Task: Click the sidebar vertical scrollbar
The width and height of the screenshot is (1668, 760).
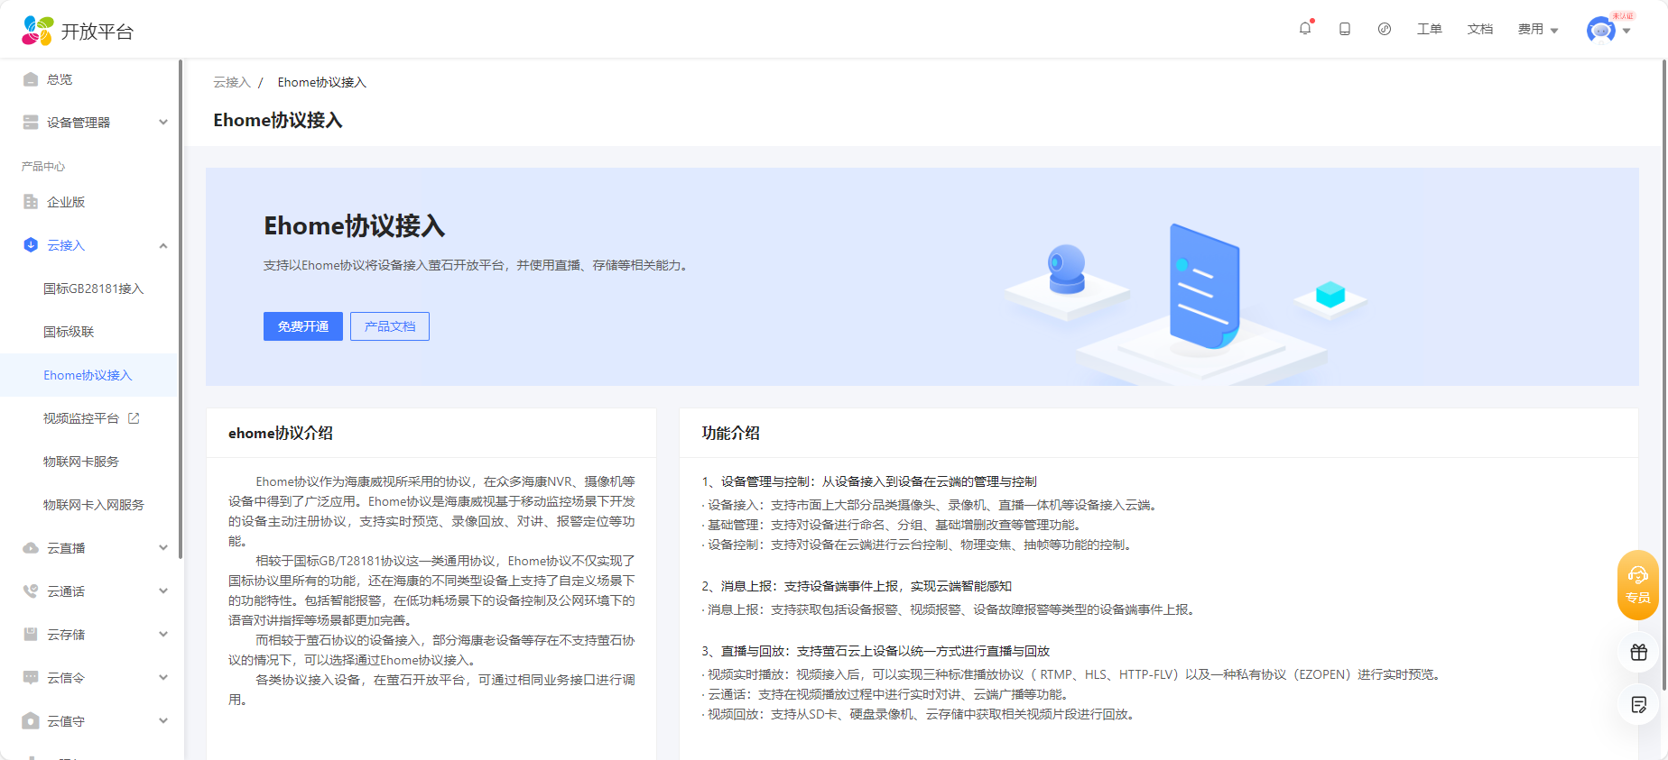Action: (x=181, y=309)
